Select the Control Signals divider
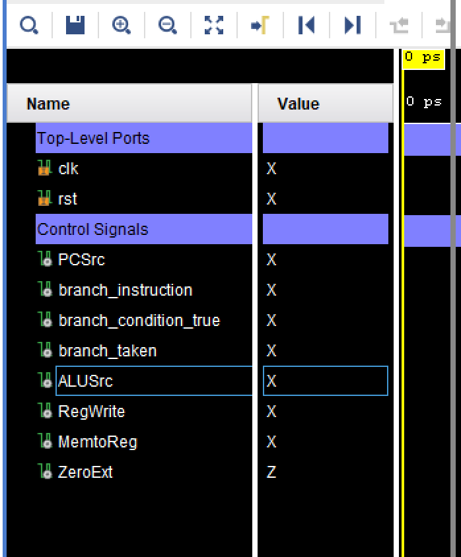The width and height of the screenshot is (461, 557). [92, 230]
